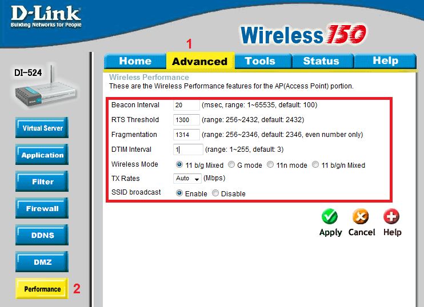Select 11 b/g Mixed wireless mode
The height and width of the screenshot is (307, 424).
coord(179,164)
